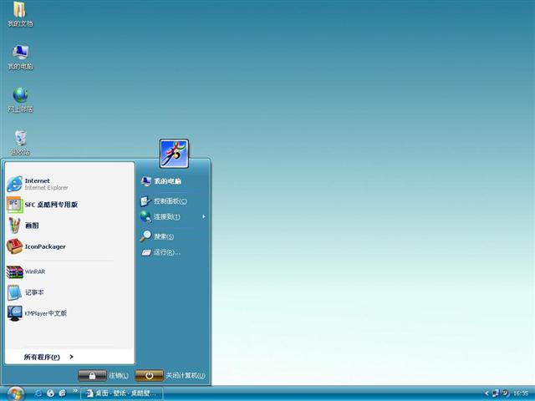535x401 pixels.
Task: Expand the 连接到(T) submenu
Action: pyautogui.click(x=173, y=216)
